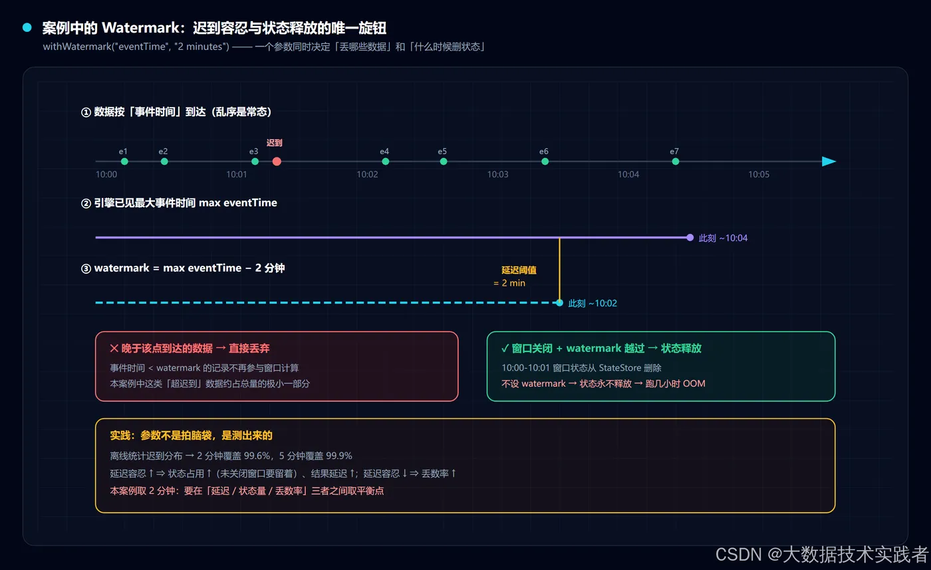931x570 pixels.
Task: Click the cyan arrowhead ending the event timeline
Action: pyautogui.click(x=829, y=161)
